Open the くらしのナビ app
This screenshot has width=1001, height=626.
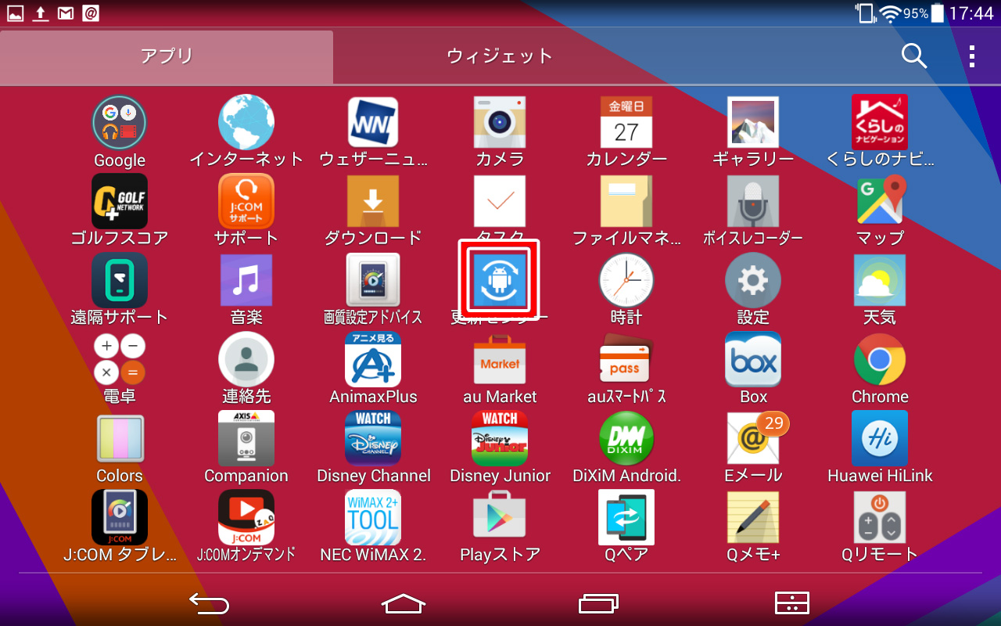pos(880,122)
